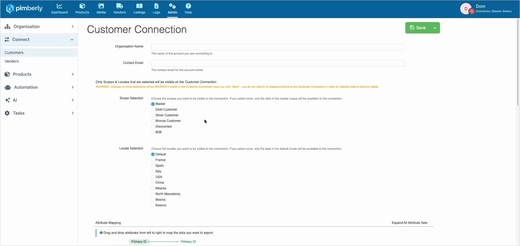520x246 pixels.
Task: Click the green Save button
Action: pos(418,28)
